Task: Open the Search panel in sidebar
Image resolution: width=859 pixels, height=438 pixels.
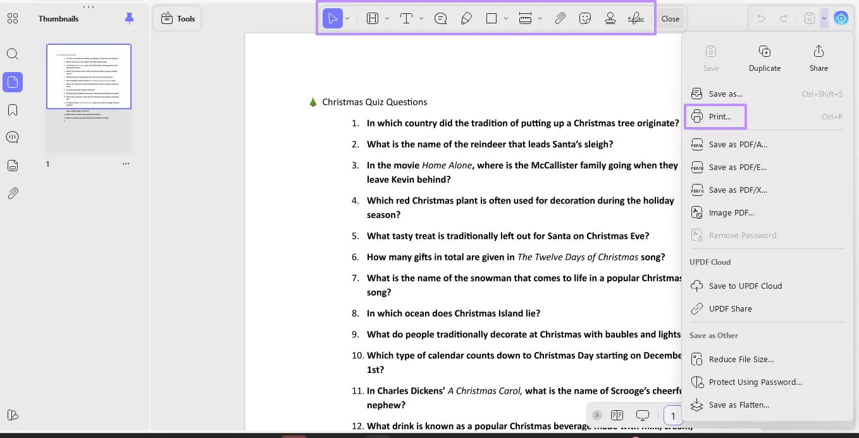Action: click(x=13, y=54)
